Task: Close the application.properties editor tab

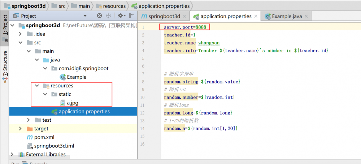Action: coord(256,16)
